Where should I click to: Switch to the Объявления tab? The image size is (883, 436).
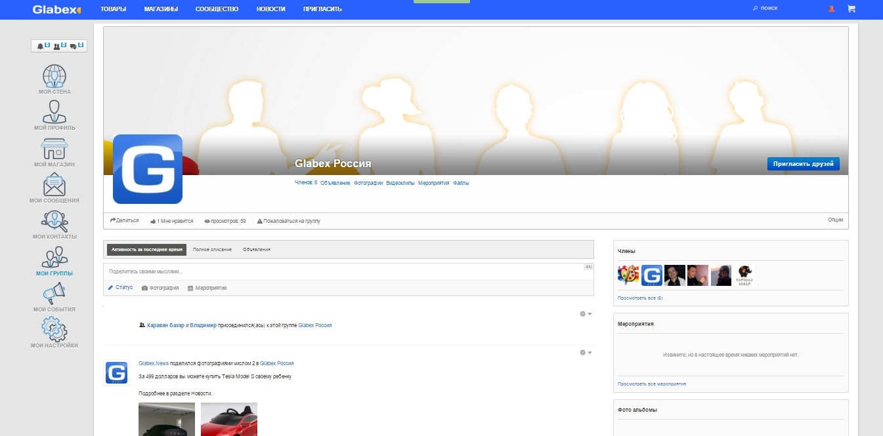pyautogui.click(x=256, y=250)
